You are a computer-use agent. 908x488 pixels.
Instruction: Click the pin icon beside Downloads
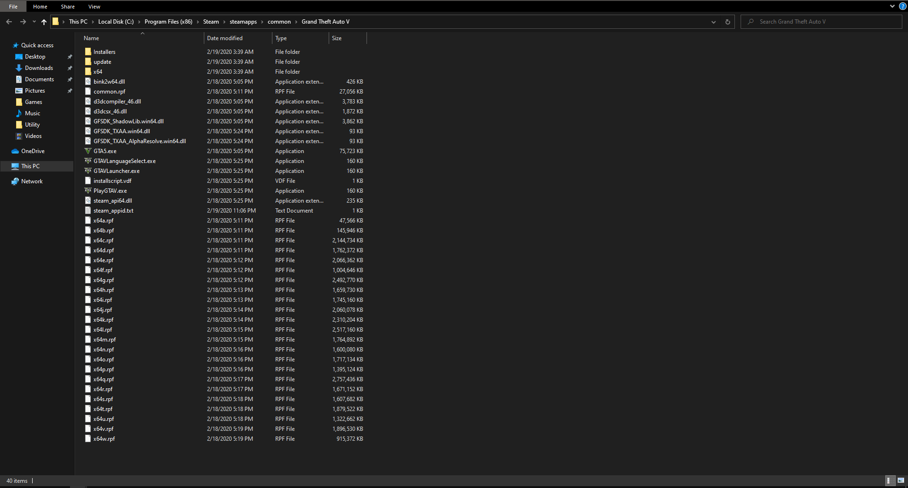coord(70,68)
